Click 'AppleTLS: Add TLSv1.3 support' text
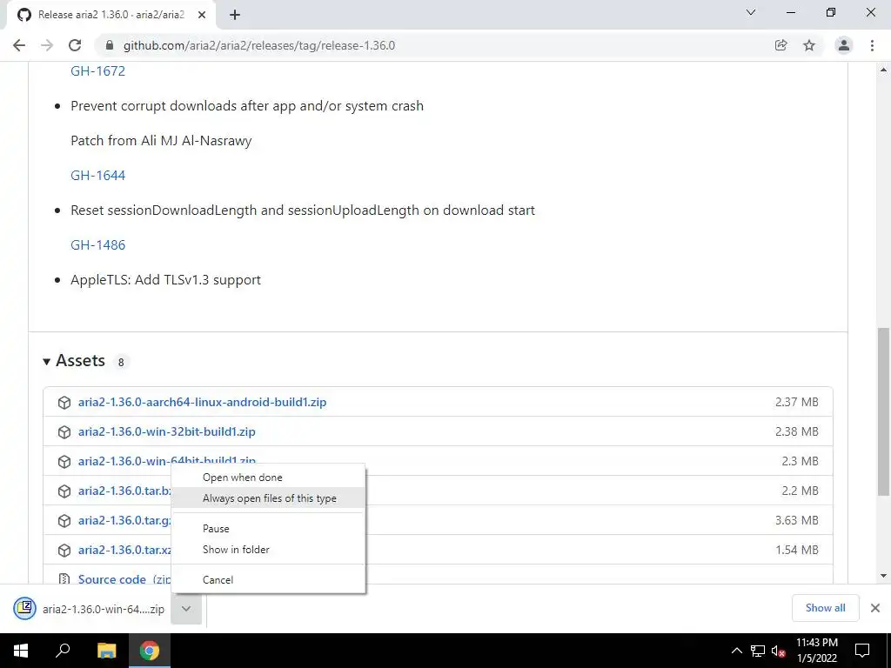 coord(165,280)
